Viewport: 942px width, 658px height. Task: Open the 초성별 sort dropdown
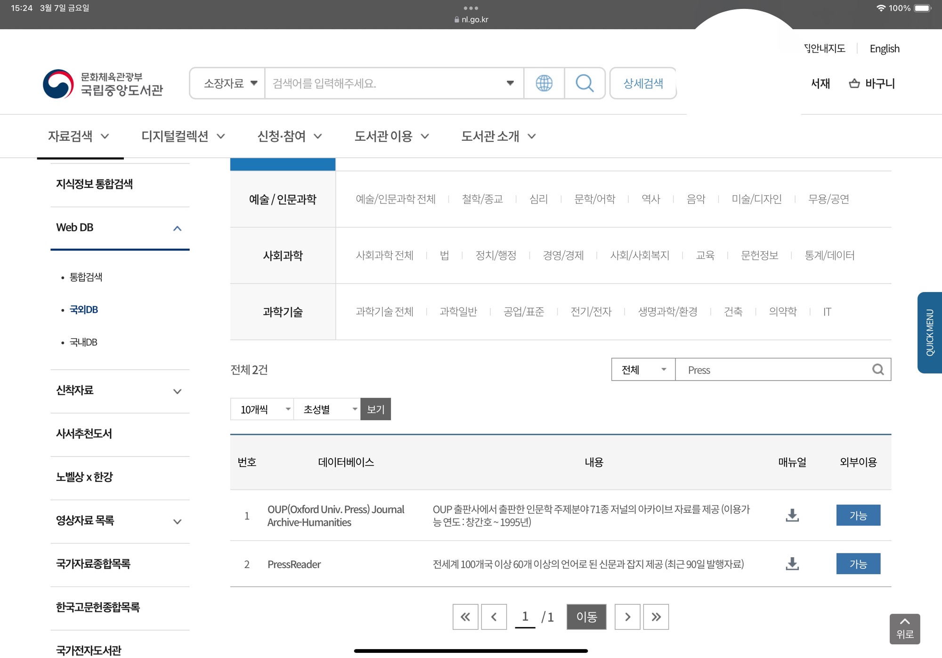327,409
